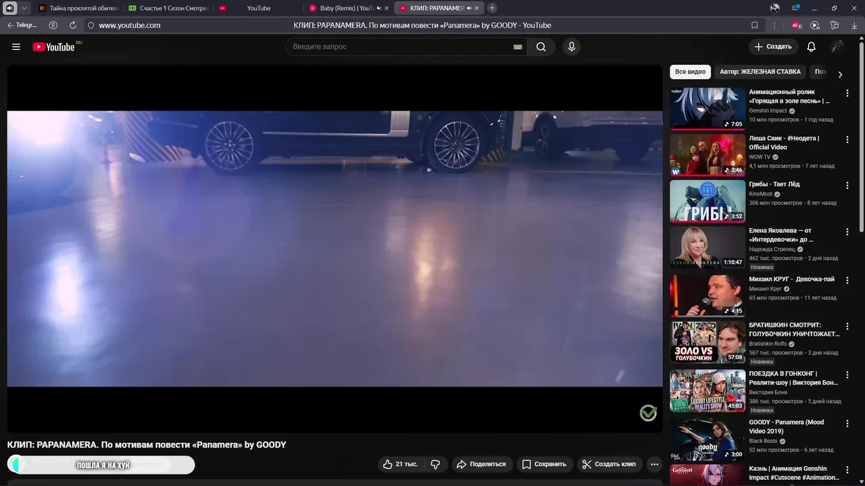The height and width of the screenshot is (486, 865).
Task: Click the channel pill with 'ПОШЛА Я' banner
Action: pos(101,464)
